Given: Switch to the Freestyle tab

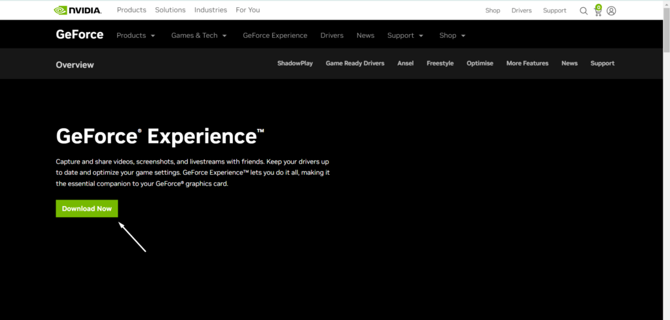Looking at the screenshot, I should point(440,63).
